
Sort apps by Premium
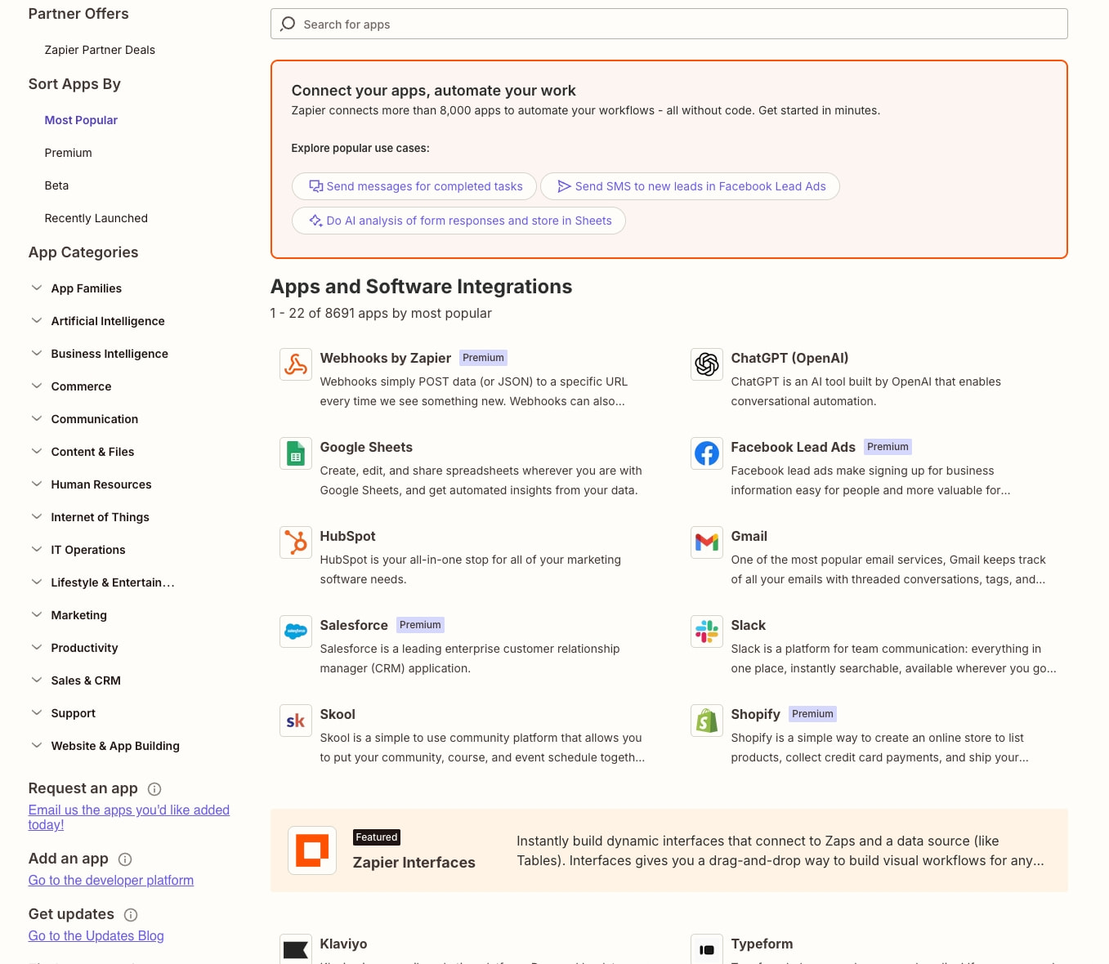[68, 153]
